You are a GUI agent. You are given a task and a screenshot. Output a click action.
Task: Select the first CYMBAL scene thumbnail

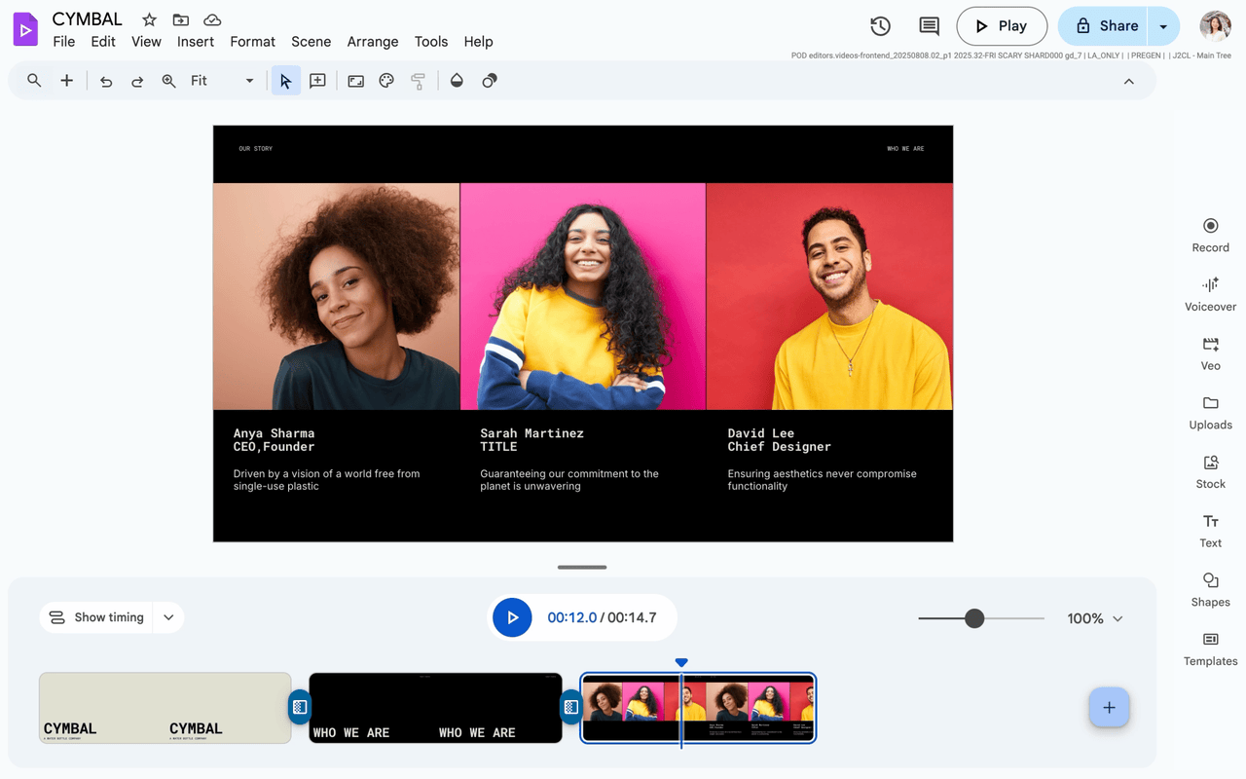(164, 708)
